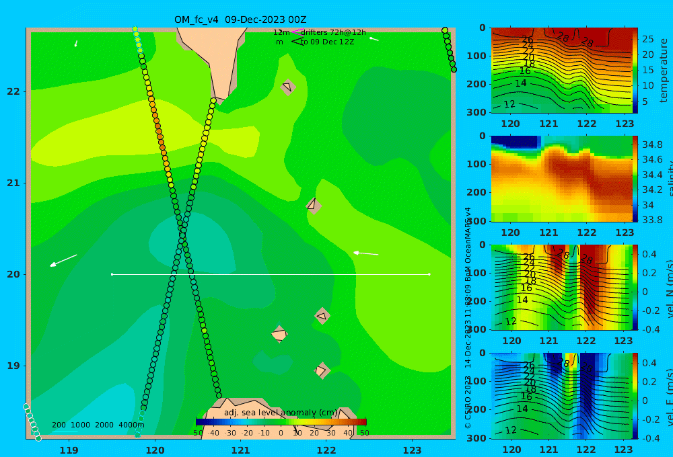Click the '50' at the color bar's right end
Viewport: 673px width, 457px height.
click(x=364, y=433)
